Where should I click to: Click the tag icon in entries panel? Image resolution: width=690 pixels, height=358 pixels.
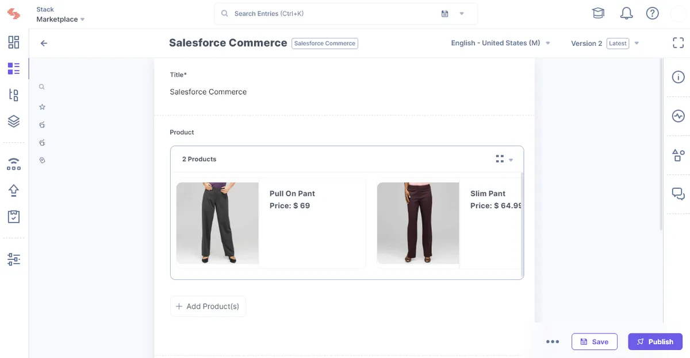(42, 160)
